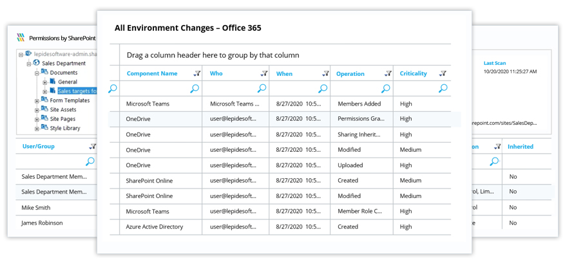The image size is (565, 265).
Task: Sort by the Component Name column header
Action: click(151, 74)
